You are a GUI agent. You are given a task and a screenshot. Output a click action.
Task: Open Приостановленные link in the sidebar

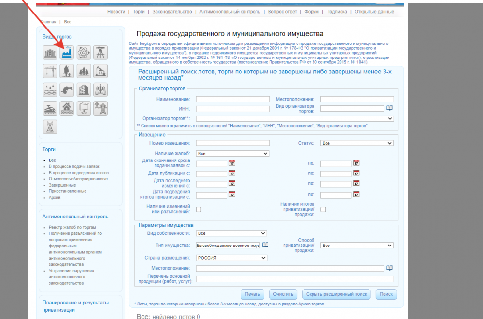point(68,191)
